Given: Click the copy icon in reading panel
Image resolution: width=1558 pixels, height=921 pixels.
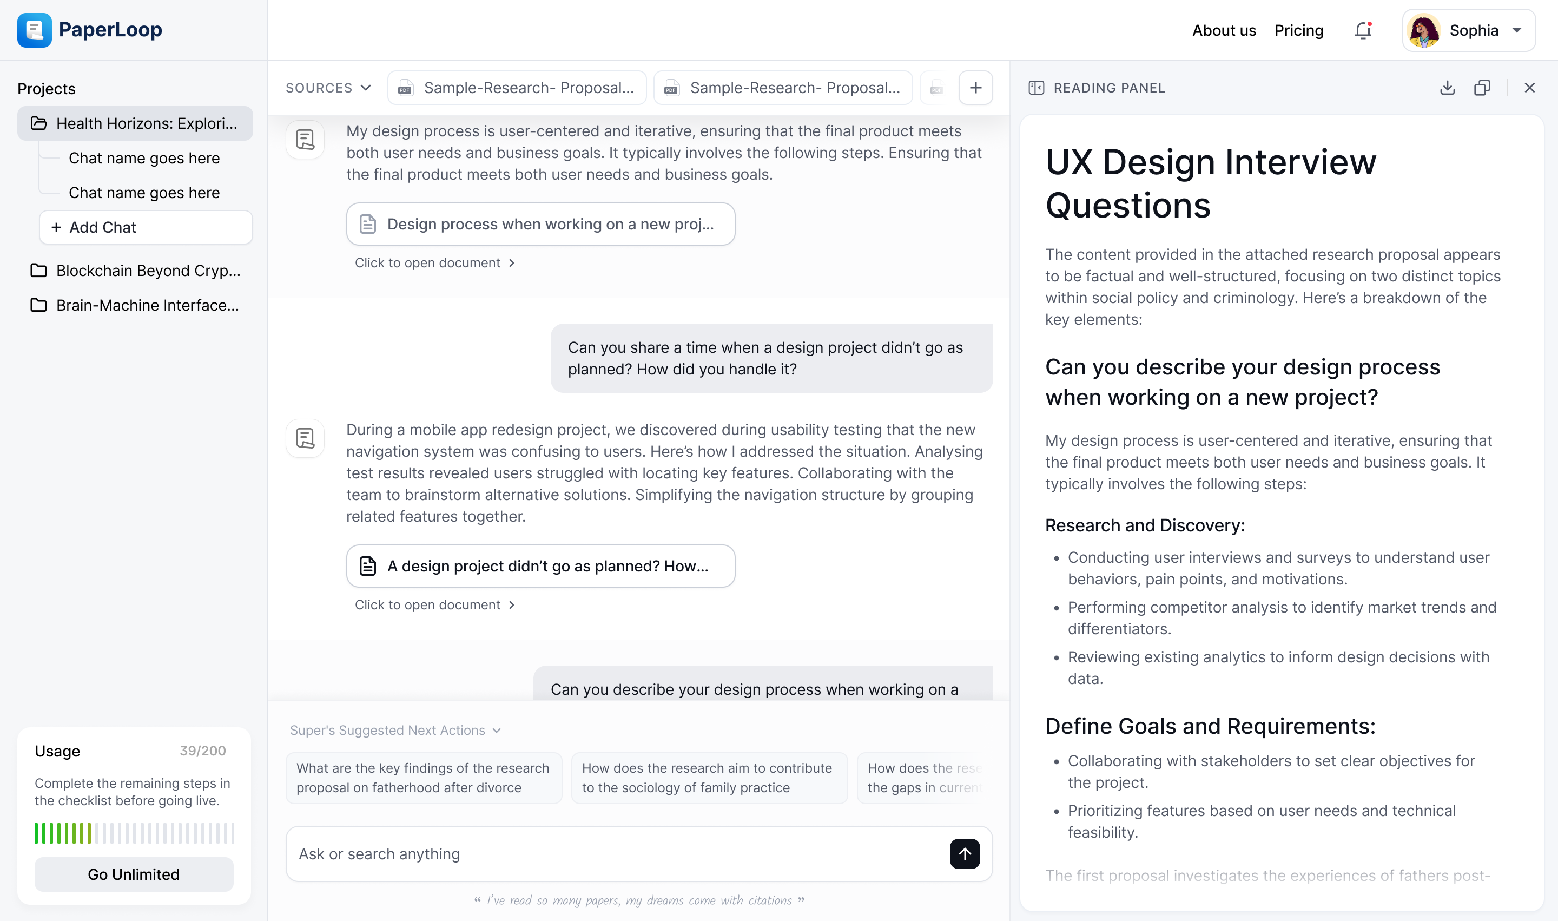Looking at the screenshot, I should point(1482,88).
